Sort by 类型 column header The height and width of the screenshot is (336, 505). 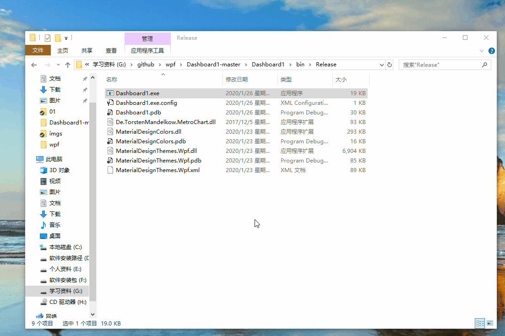[x=286, y=79]
